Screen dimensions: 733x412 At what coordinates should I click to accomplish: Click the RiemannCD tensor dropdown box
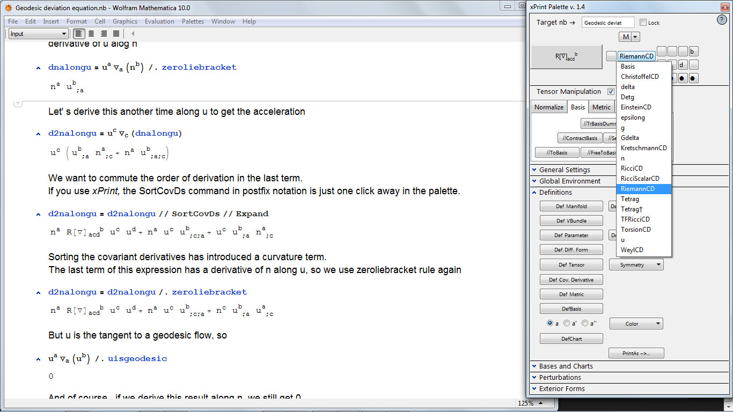636,56
